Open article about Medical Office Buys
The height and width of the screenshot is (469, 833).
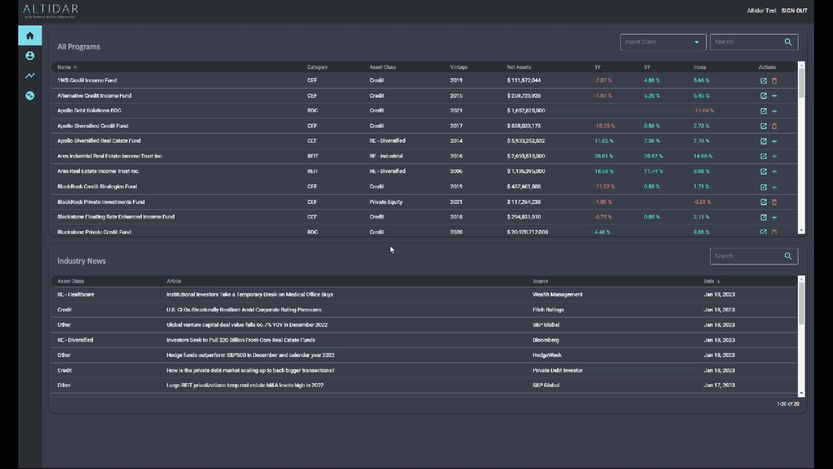pos(250,294)
